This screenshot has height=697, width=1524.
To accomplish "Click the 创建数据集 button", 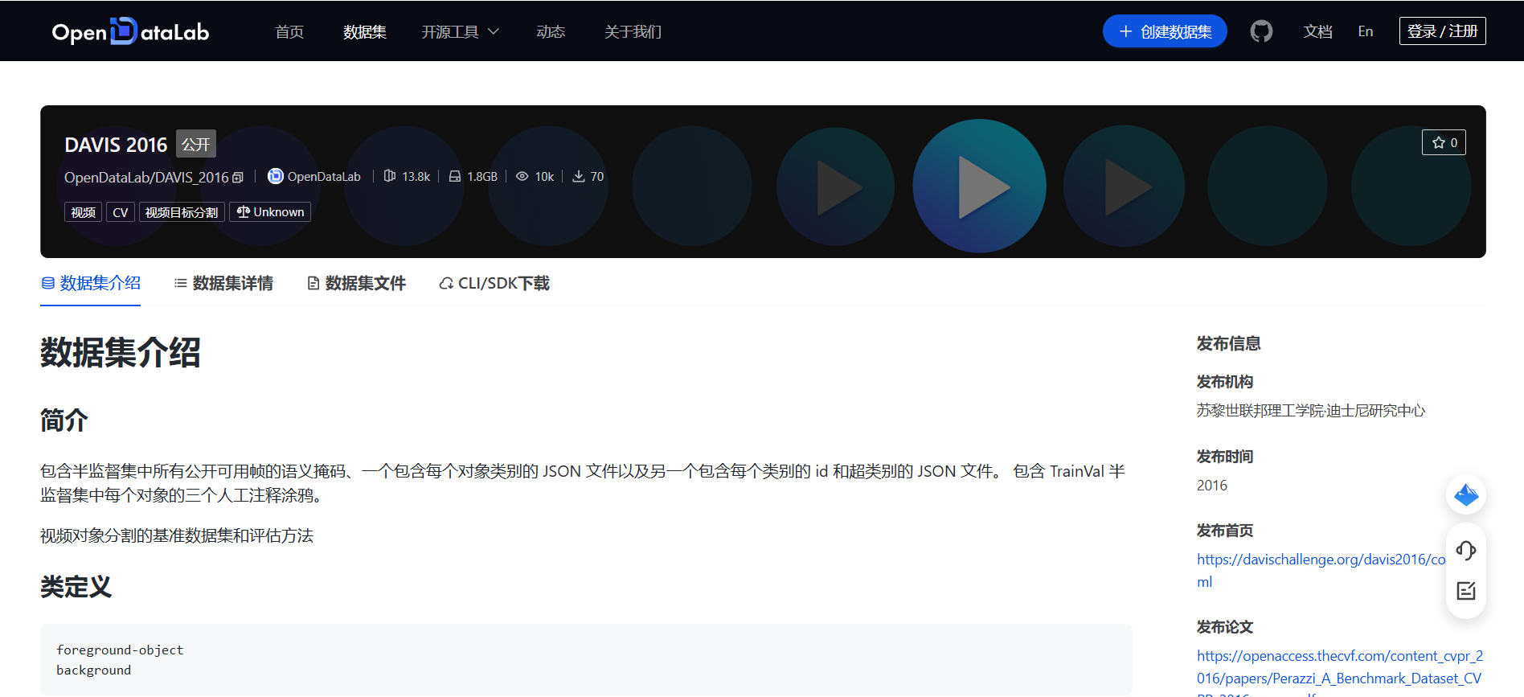I will pos(1165,31).
